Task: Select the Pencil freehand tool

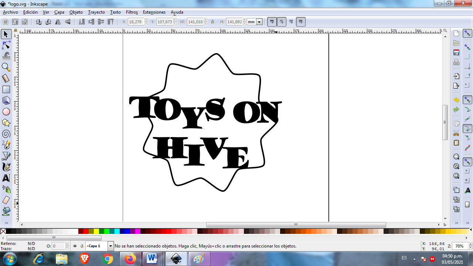Action: pyautogui.click(x=6, y=145)
